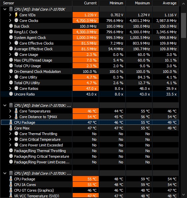Viewport: 187px width, 198px height.
Task: Click the Average column header
Action: (165, 3)
